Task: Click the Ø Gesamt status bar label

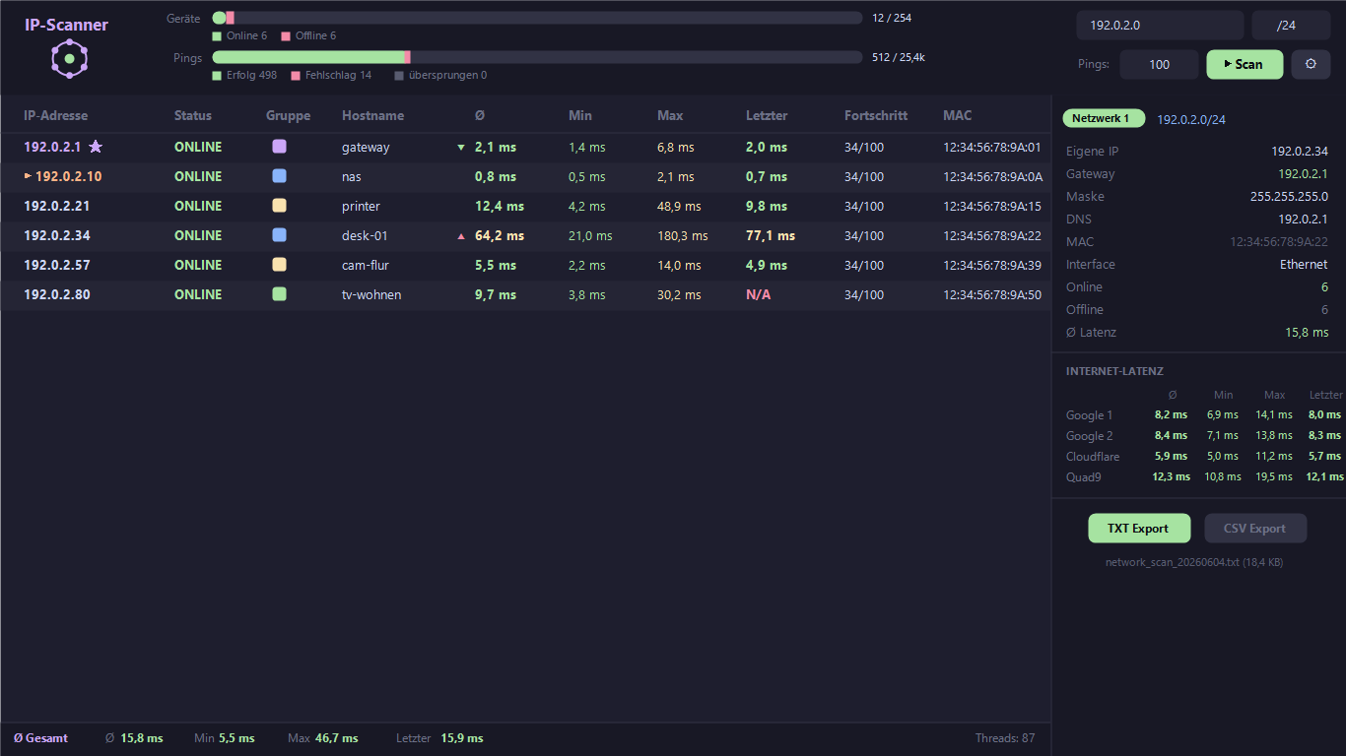Action: [40, 738]
